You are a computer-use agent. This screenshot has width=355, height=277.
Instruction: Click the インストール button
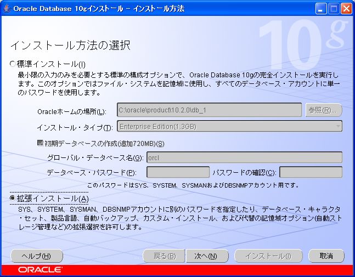point(268,256)
